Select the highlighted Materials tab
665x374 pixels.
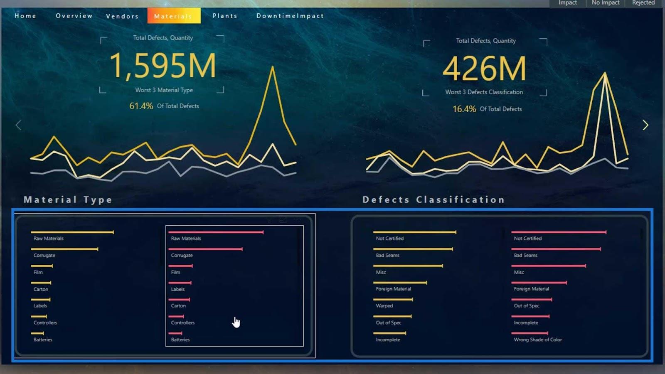click(174, 16)
